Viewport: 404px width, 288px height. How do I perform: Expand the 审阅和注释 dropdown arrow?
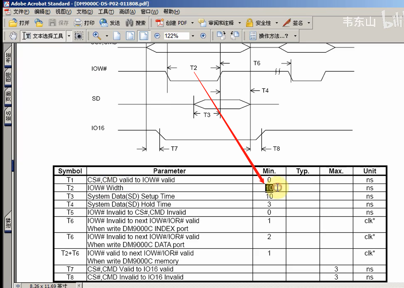coord(239,23)
